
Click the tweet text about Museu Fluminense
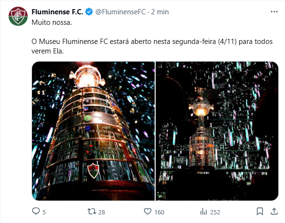pyautogui.click(x=152, y=46)
